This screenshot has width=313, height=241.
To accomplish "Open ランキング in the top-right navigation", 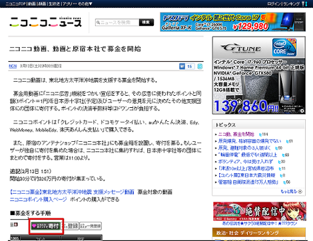I will (291, 4).
